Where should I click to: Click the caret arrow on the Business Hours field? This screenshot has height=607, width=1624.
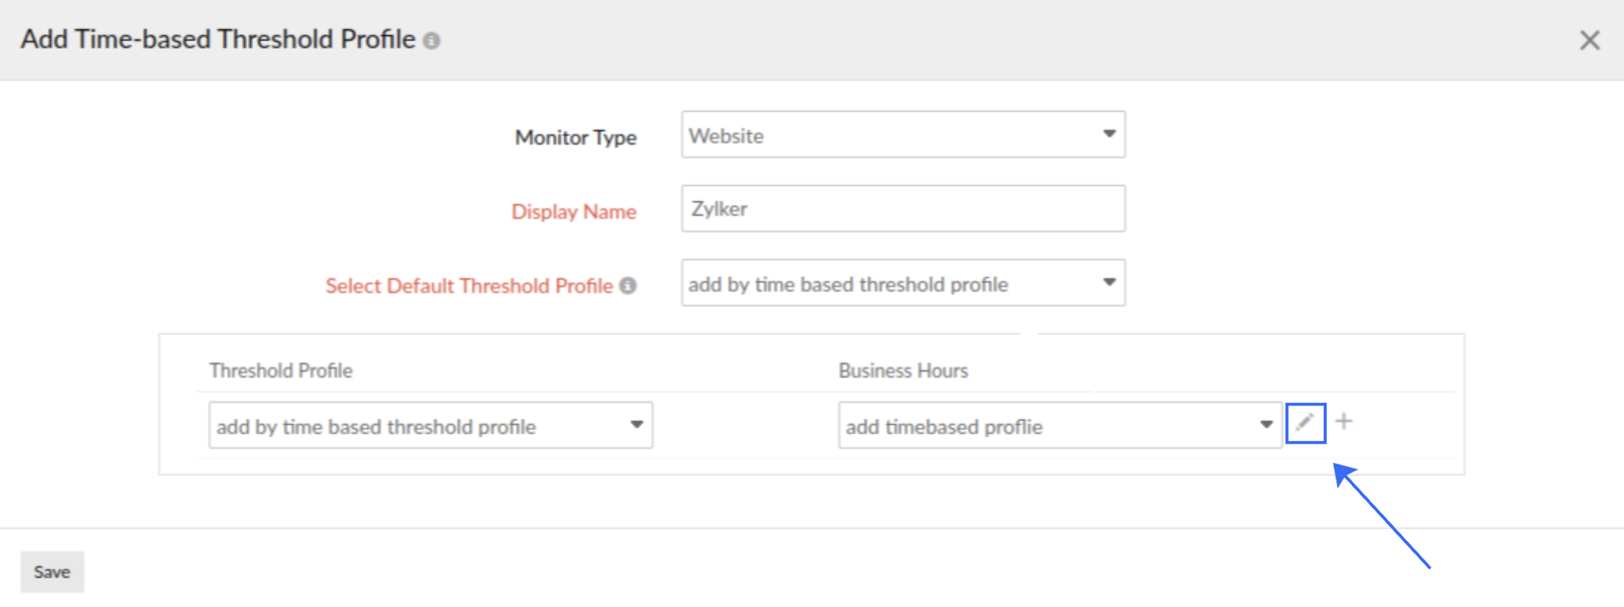tap(1266, 425)
